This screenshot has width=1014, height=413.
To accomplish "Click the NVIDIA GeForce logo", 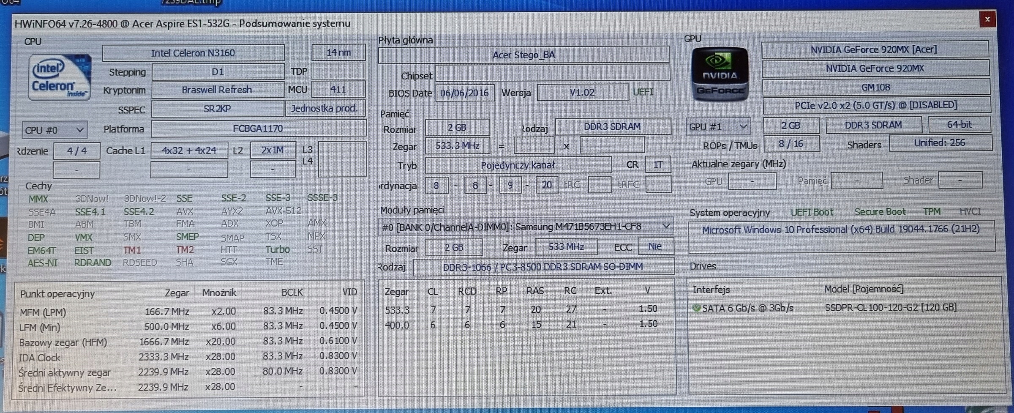I will tap(720, 75).
